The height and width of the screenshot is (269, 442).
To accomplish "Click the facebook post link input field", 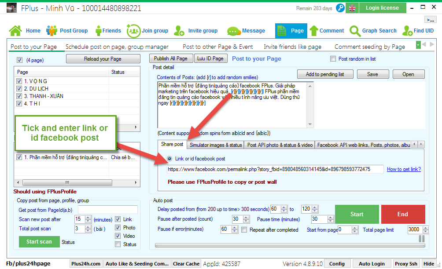I will pos(275,169).
